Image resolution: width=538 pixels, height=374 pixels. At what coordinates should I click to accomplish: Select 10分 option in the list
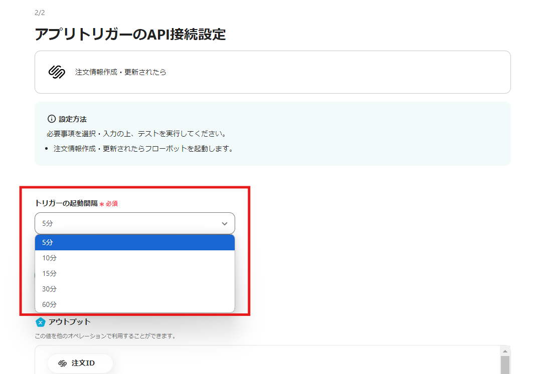coord(135,258)
